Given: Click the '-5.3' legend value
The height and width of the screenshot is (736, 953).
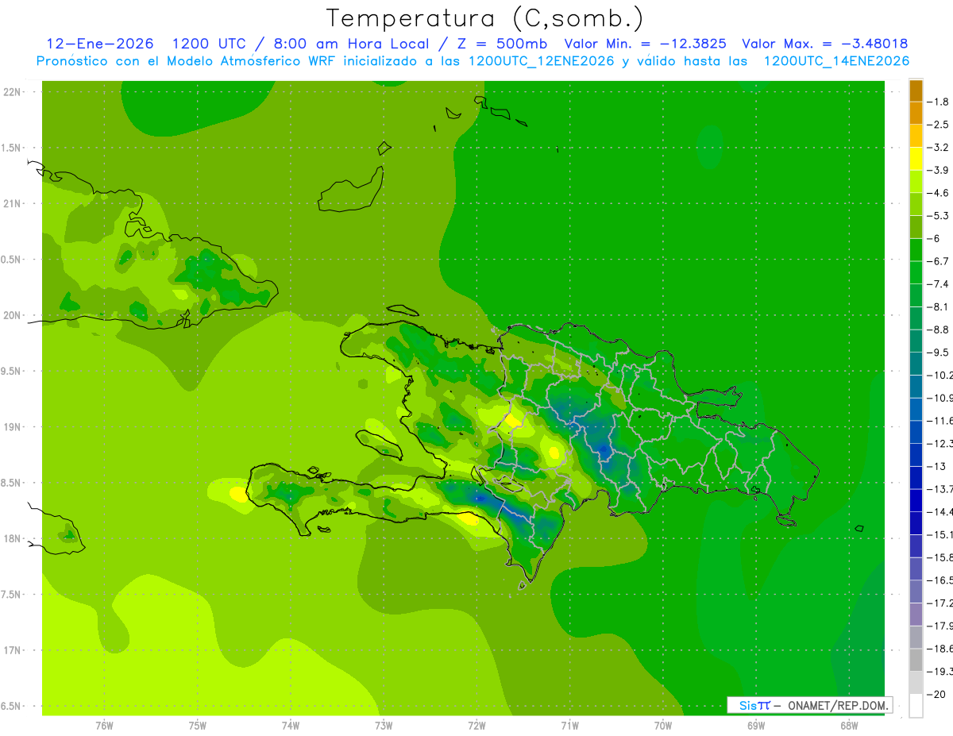Looking at the screenshot, I should (x=937, y=216).
